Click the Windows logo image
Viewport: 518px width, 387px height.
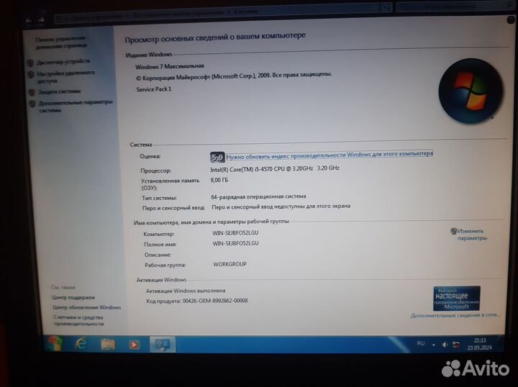coord(471,91)
